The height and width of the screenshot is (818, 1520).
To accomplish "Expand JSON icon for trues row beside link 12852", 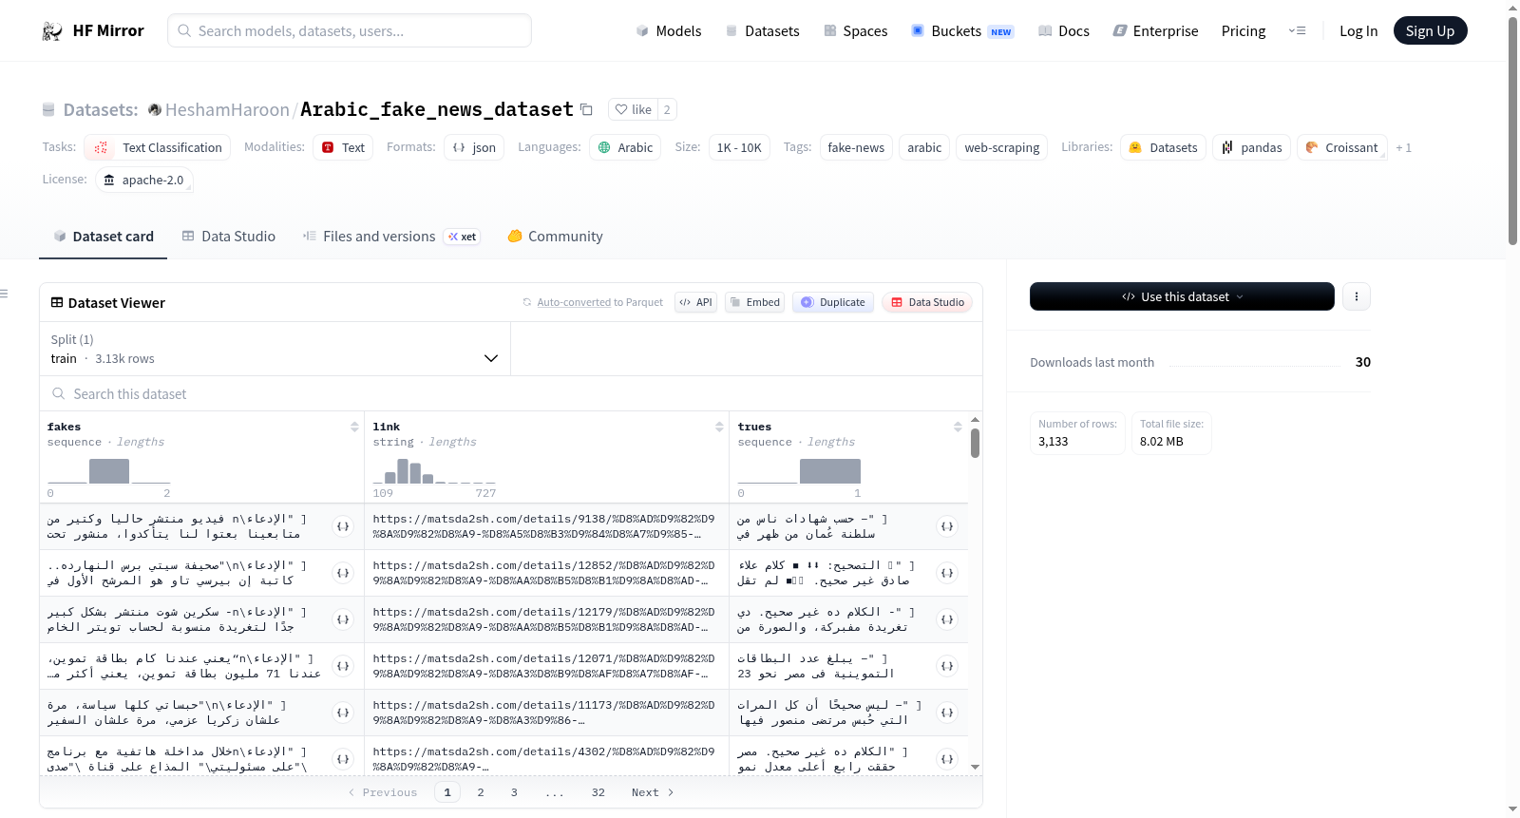I will [947, 573].
